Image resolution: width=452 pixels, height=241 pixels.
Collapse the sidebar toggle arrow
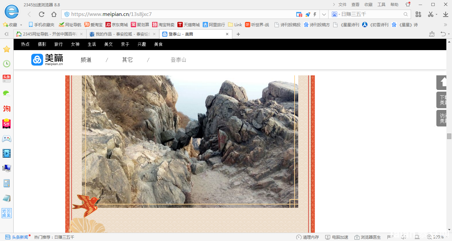6,34
